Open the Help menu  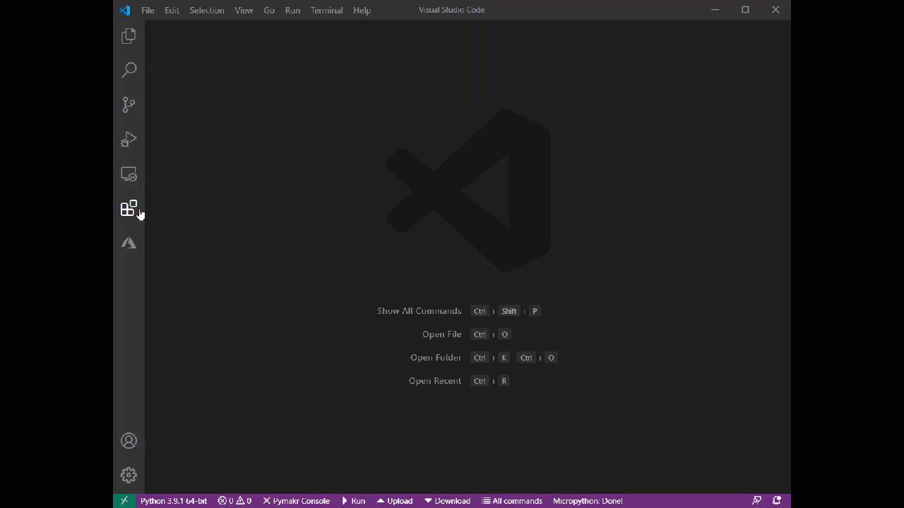click(362, 11)
